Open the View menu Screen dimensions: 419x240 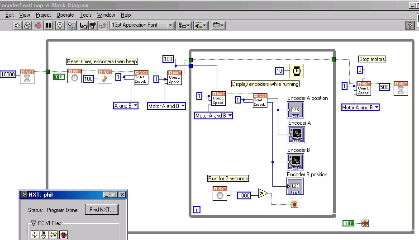24,15
